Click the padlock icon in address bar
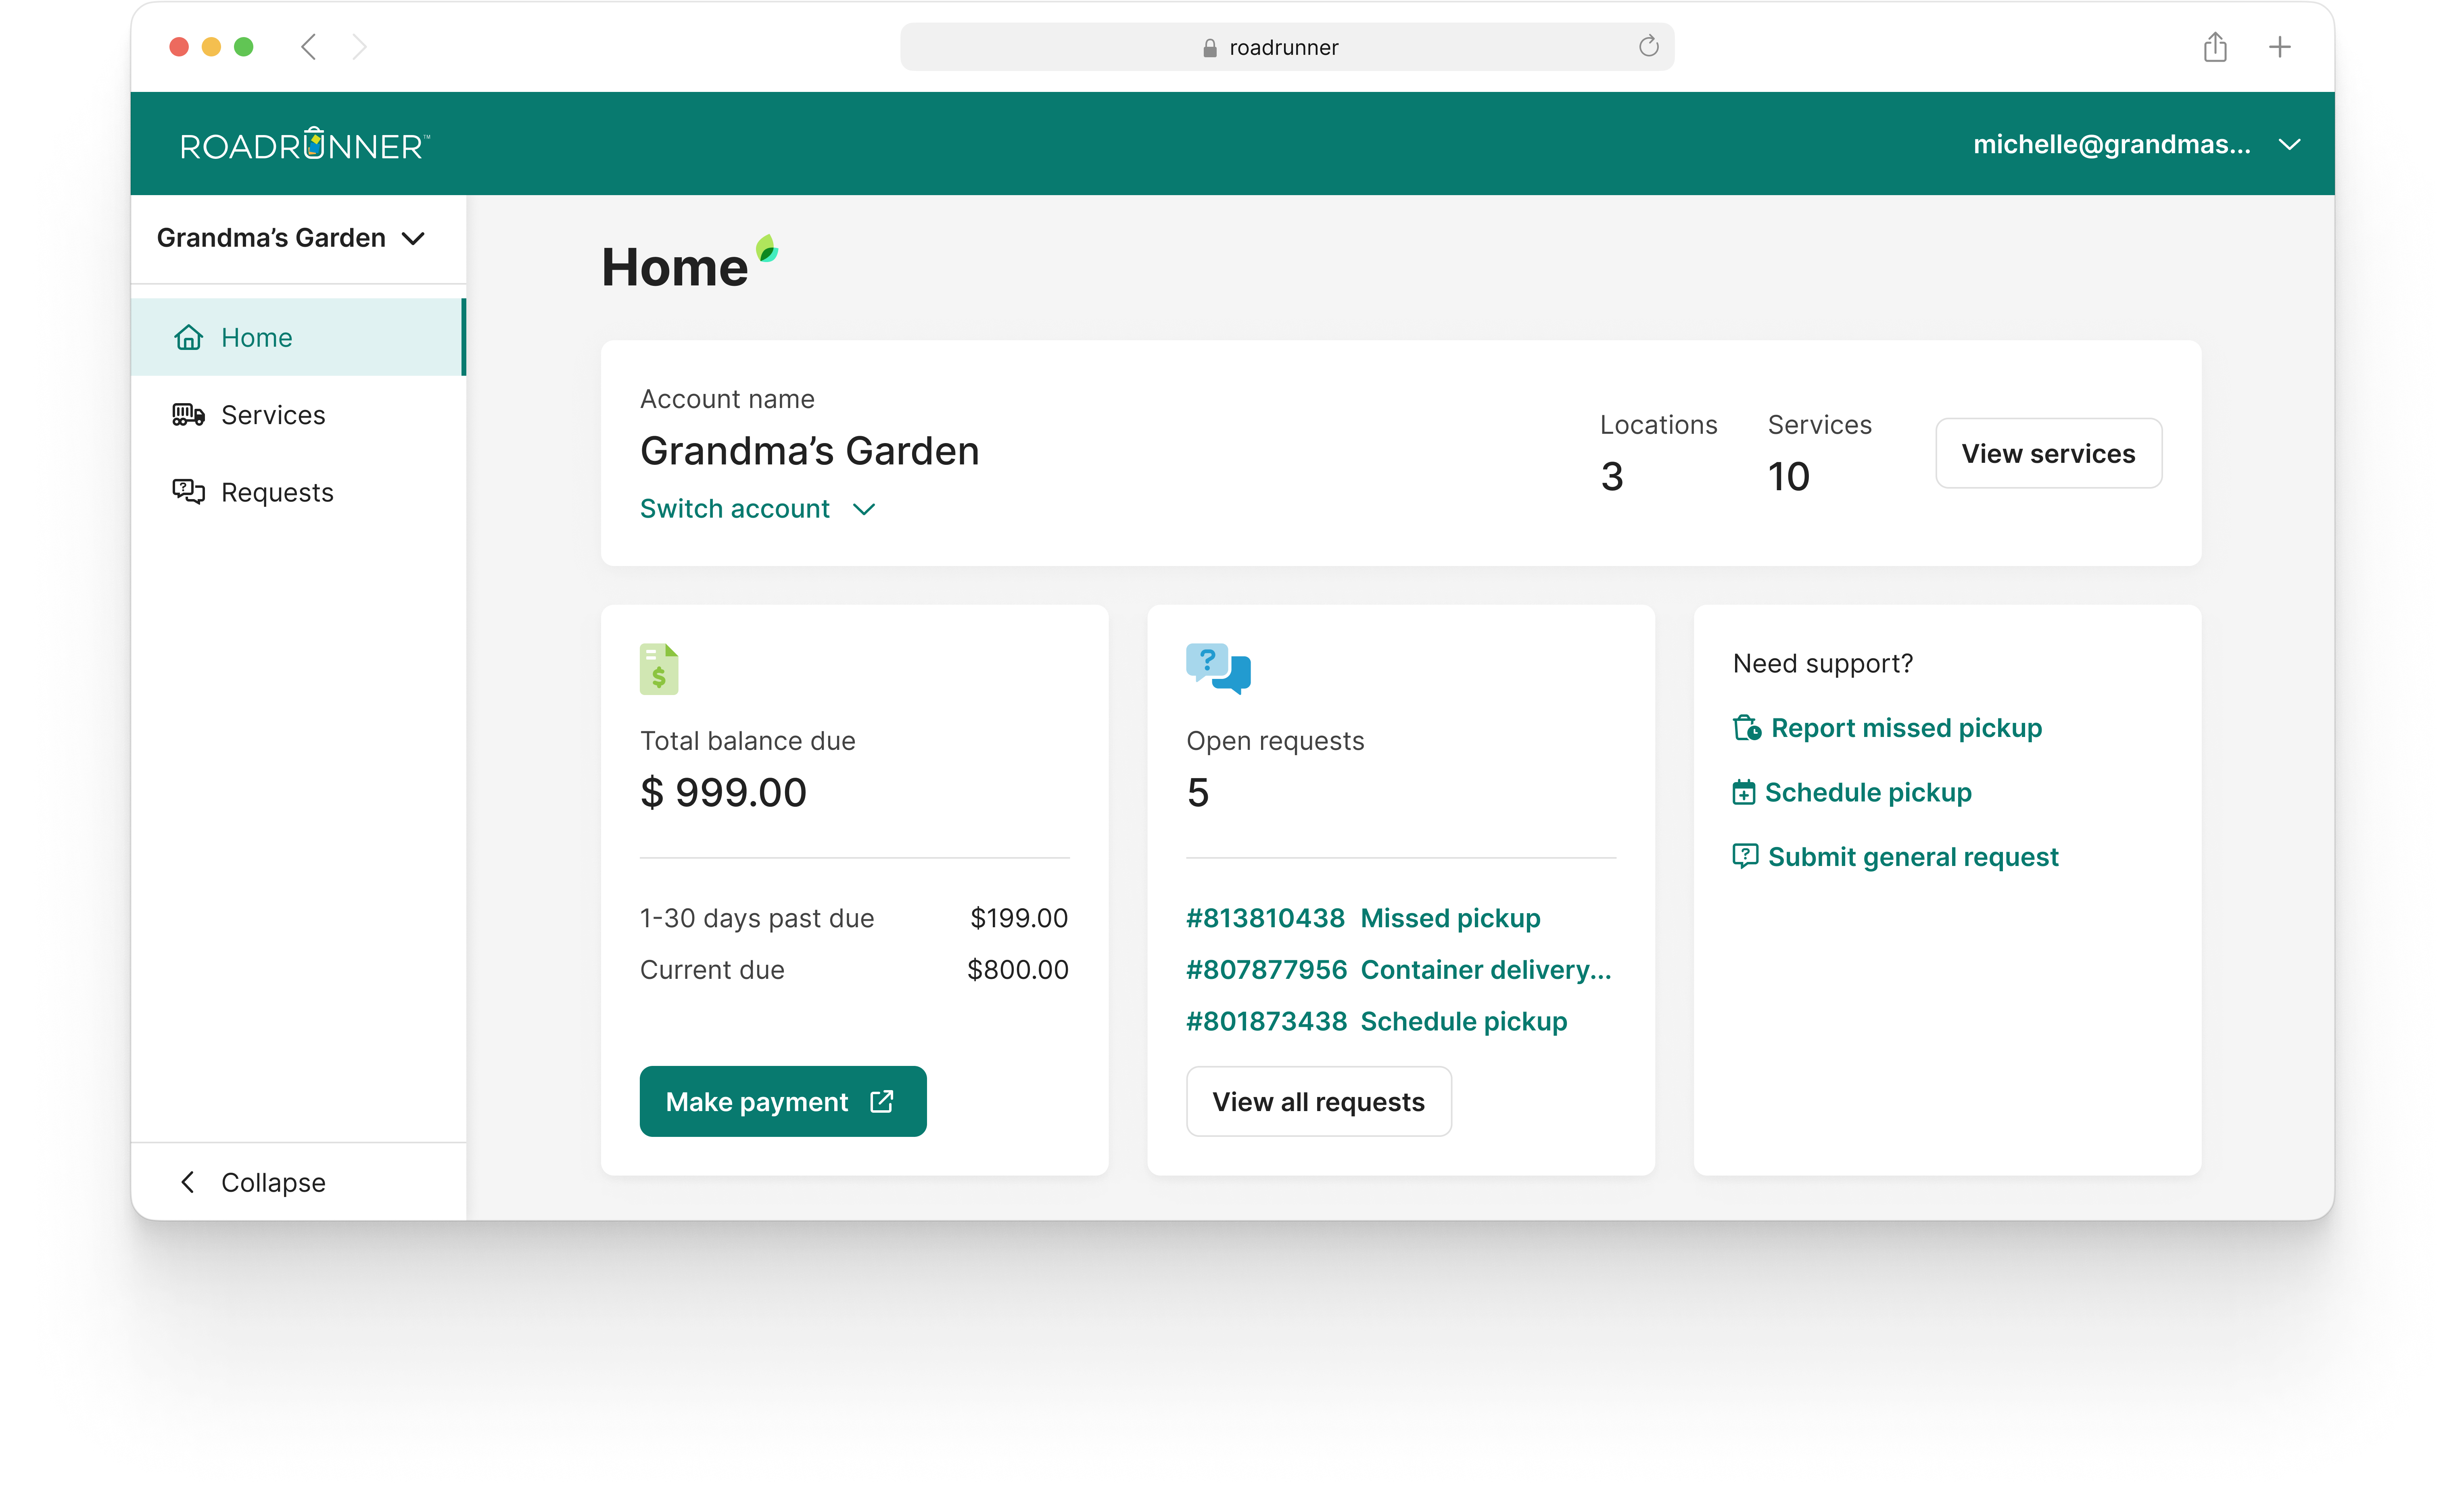Screen dimensions: 2464x1511 [x=1210, y=48]
